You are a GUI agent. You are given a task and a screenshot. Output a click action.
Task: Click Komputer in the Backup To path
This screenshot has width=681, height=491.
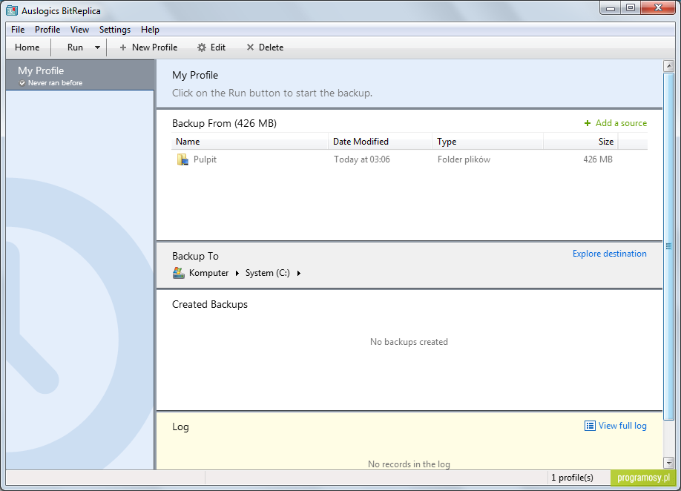coord(208,273)
